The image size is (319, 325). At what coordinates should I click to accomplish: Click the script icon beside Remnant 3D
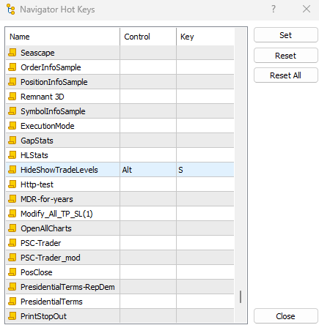[x=12, y=97]
